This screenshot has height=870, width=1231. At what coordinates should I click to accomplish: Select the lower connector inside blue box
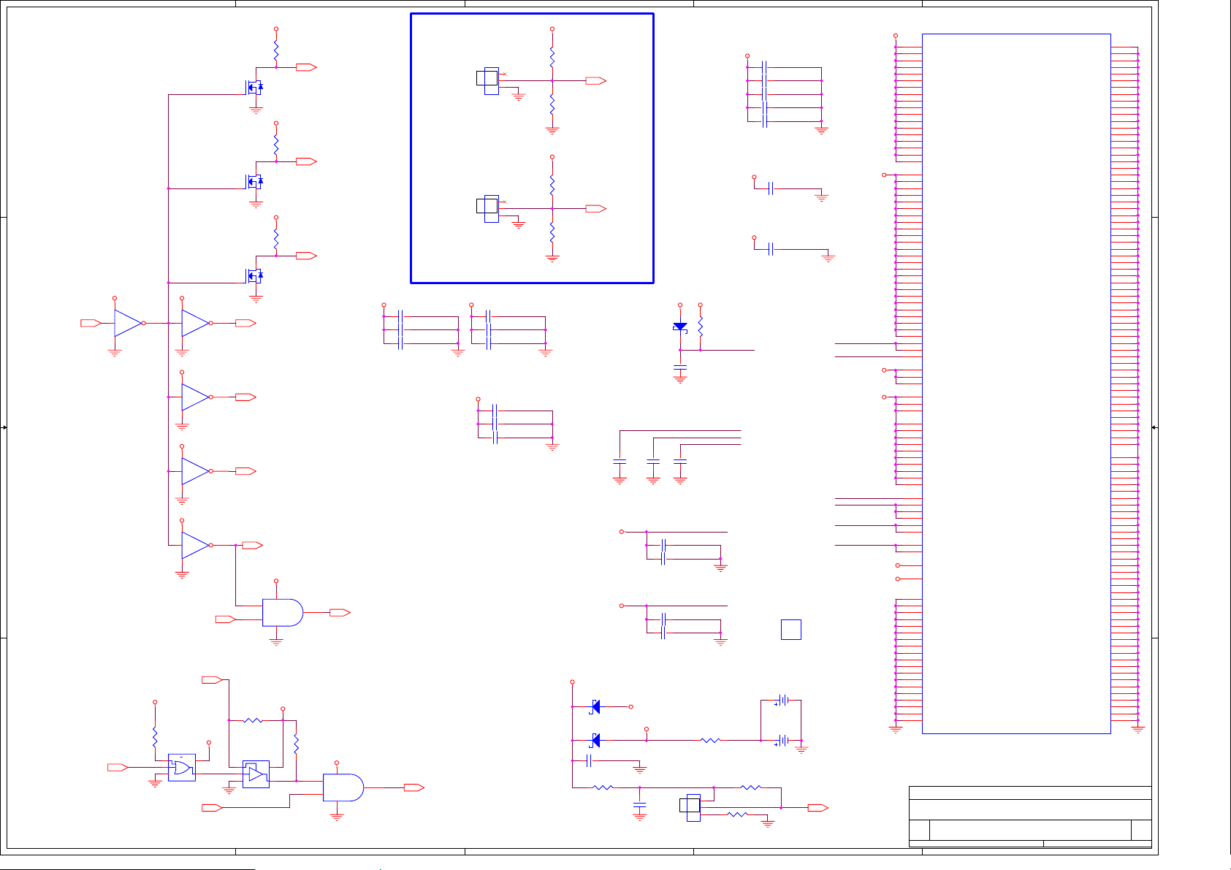point(488,209)
